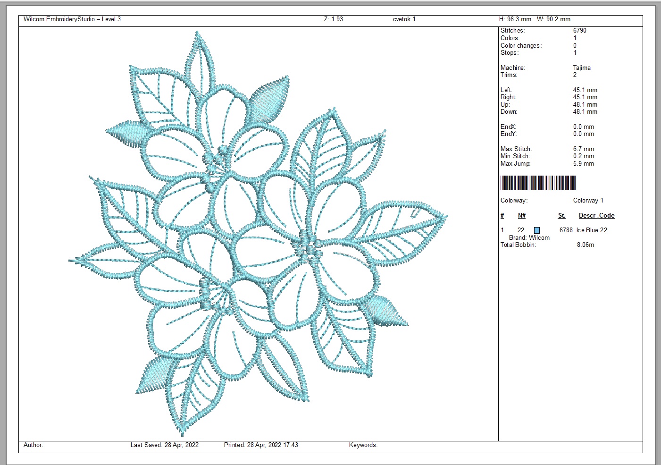661x465 pixels.
Task: Click the stitches count 6790
Action: (x=580, y=31)
